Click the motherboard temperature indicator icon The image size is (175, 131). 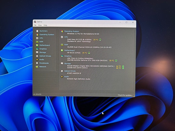click(89, 53)
